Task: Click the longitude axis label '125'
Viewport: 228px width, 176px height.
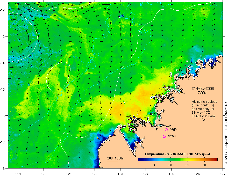Action: (x=172, y=174)
